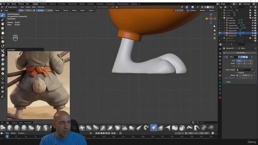Select the first brush thumbnail in asset shelf
Viewport: 258px width, 145px height.
[x=3, y=128]
